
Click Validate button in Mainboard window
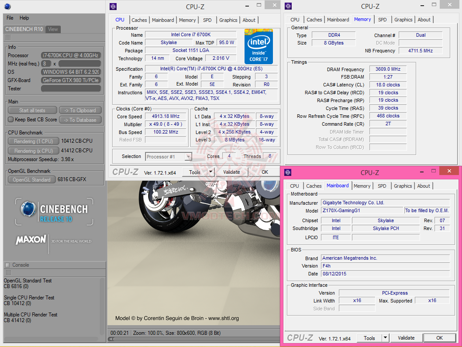pos(406,338)
